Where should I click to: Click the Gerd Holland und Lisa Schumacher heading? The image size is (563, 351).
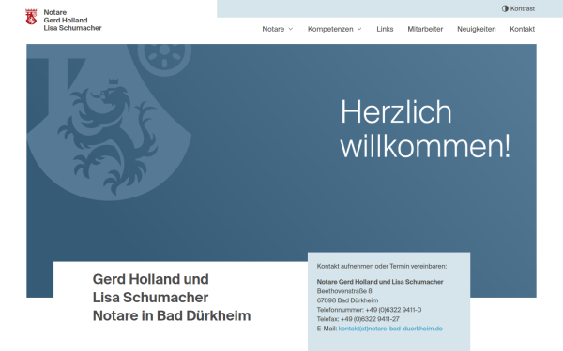pyautogui.click(x=172, y=298)
